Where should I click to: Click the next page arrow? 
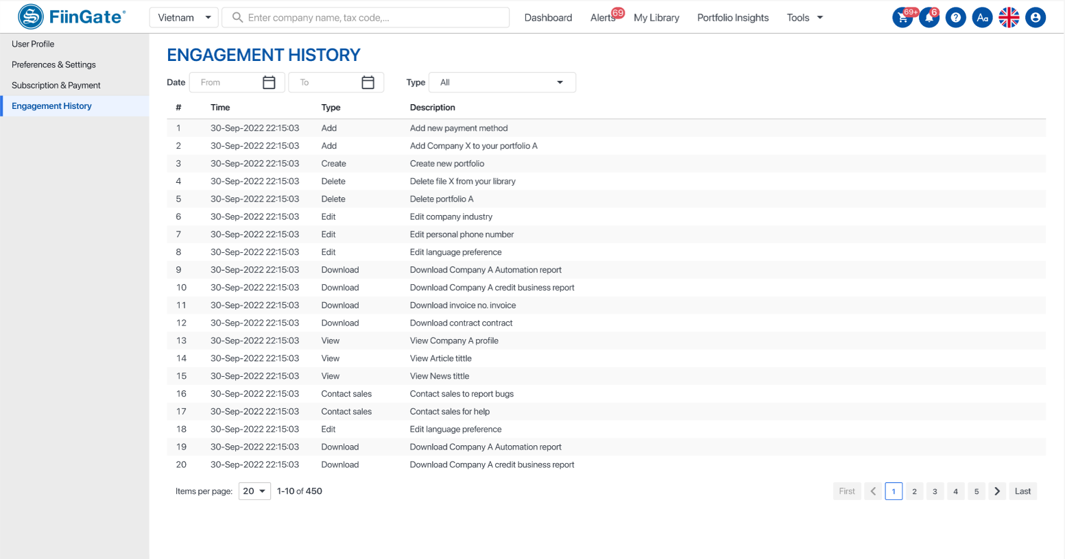[997, 491]
